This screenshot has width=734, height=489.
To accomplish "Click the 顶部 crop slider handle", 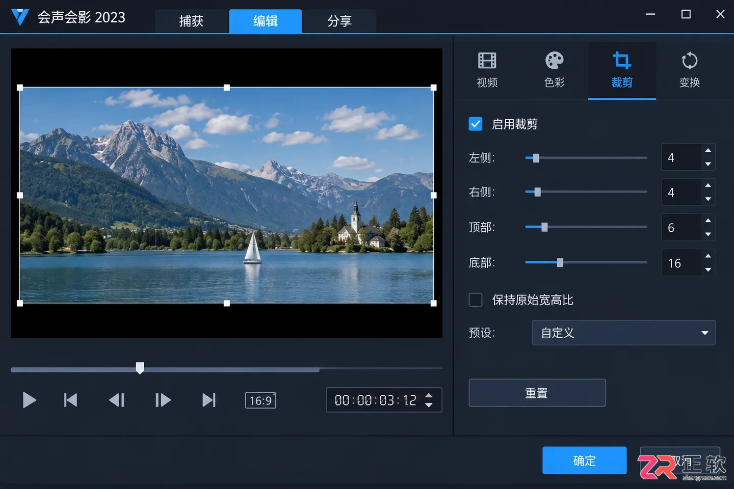I will (x=544, y=227).
